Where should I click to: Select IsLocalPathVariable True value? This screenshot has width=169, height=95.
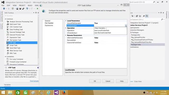[x=96, y=23]
